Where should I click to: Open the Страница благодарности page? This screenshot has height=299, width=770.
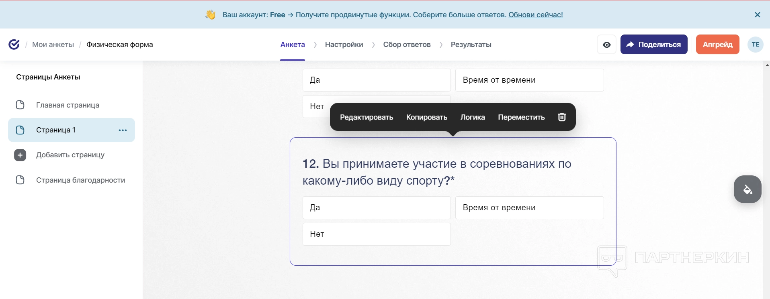point(80,180)
